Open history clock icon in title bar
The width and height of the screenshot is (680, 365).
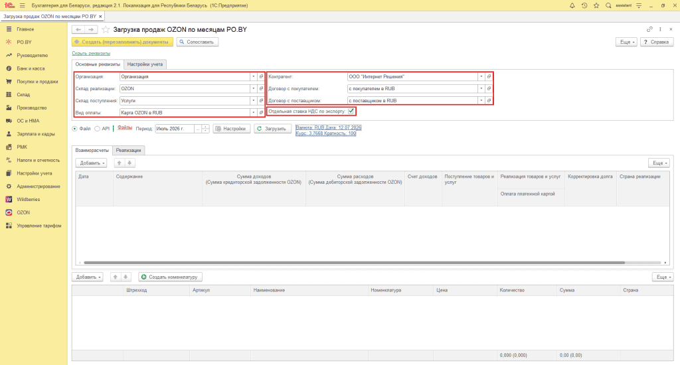click(x=584, y=5)
